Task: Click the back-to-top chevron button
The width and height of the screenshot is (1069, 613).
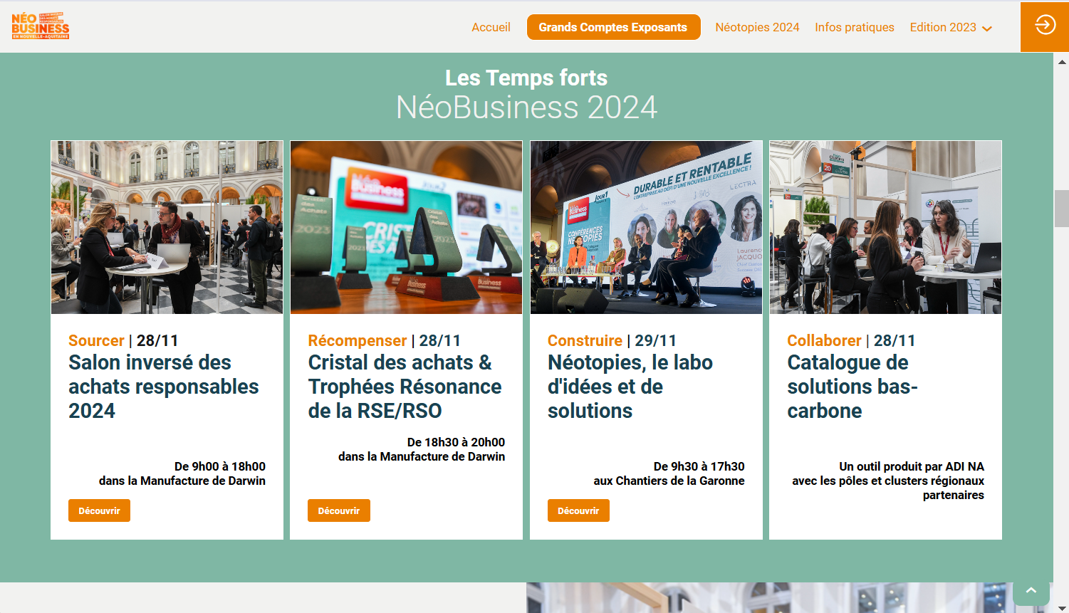Action: tap(1031, 591)
